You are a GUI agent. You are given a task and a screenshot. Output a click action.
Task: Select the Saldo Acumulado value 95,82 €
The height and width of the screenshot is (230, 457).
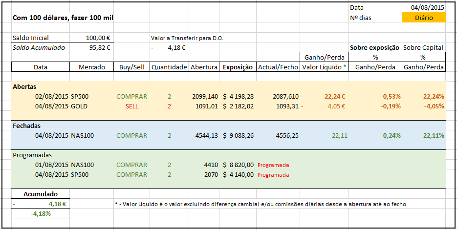(x=100, y=48)
